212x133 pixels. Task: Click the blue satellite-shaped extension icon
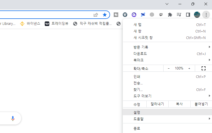point(143,15)
